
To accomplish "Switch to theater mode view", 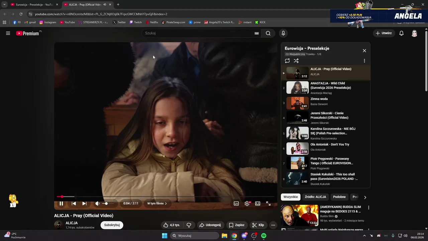I will click(257, 203).
